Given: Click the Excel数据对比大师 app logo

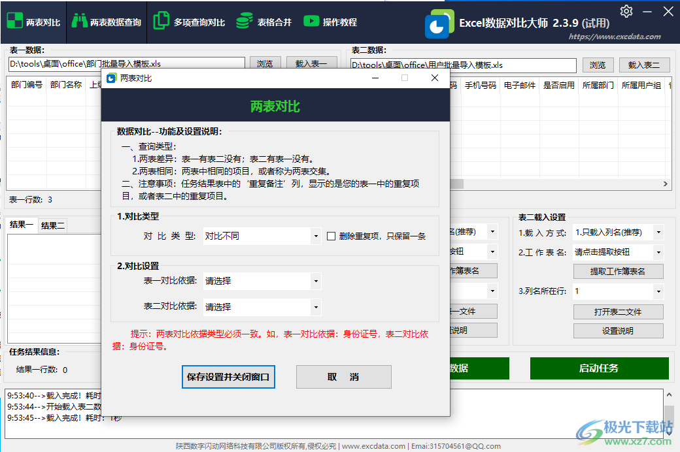Looking at the screenshot, I should [x=439, y=24].
